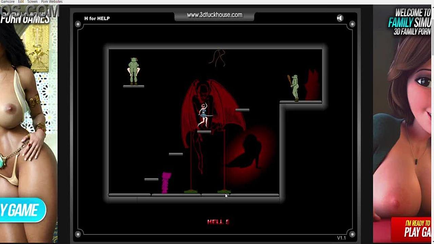Click the page's vertical scrollbar on right edge
This screenshot has width=434, height=244.
tap(432, 34)
